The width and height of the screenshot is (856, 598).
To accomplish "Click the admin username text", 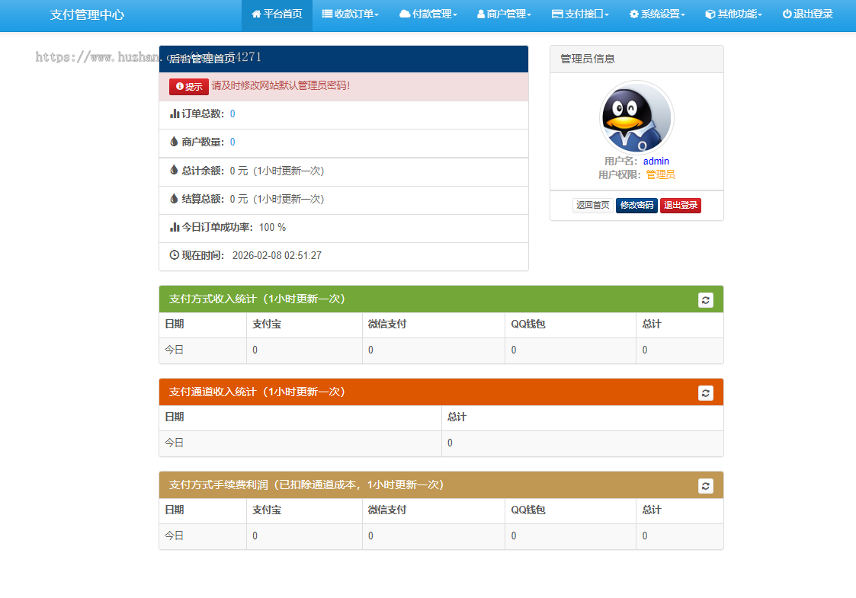I will pos(656,161).
